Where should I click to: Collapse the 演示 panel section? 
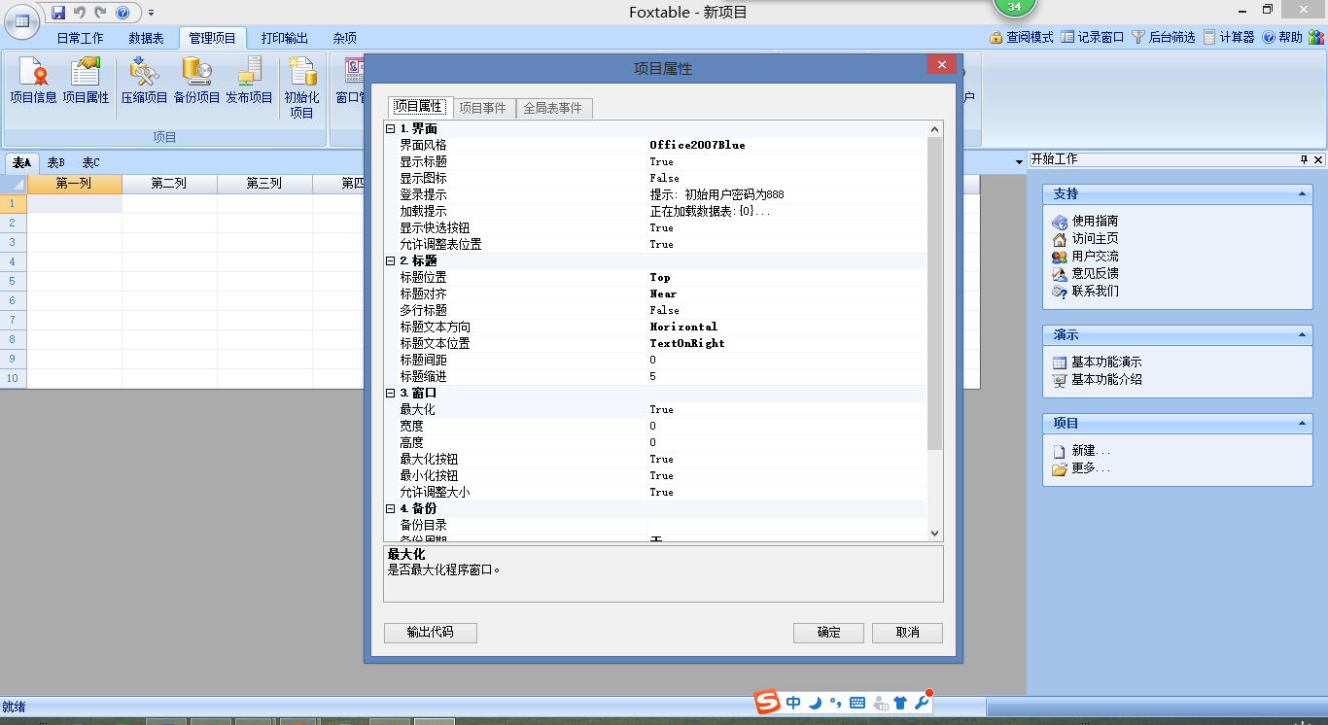pos(1302,335)
